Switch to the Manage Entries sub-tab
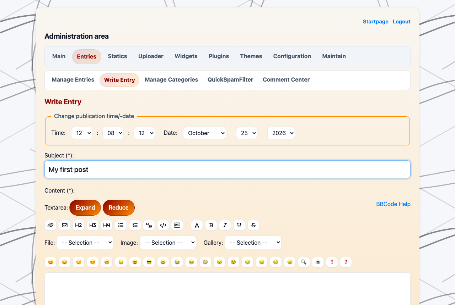The height and width of the screenshot is (305, 455). [x=73, y=80]
